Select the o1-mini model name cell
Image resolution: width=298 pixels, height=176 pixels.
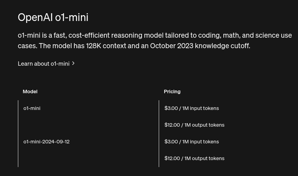pos(32,108)
